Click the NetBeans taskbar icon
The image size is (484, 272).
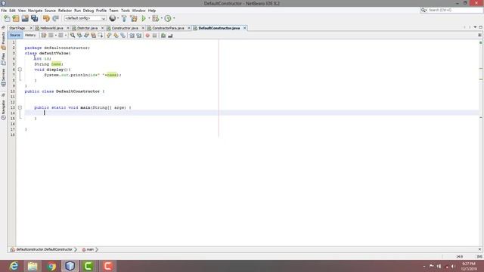point(70,266)
